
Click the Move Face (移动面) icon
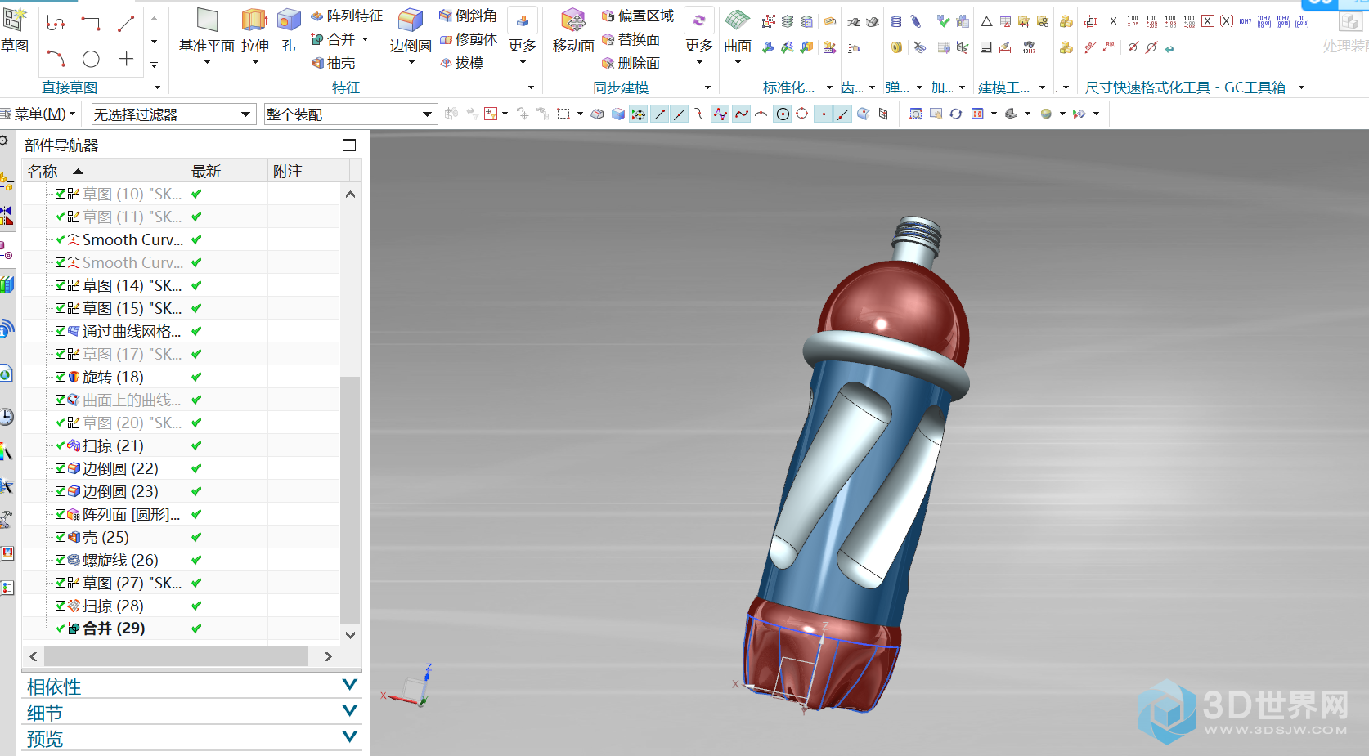(x=573, y=20)
